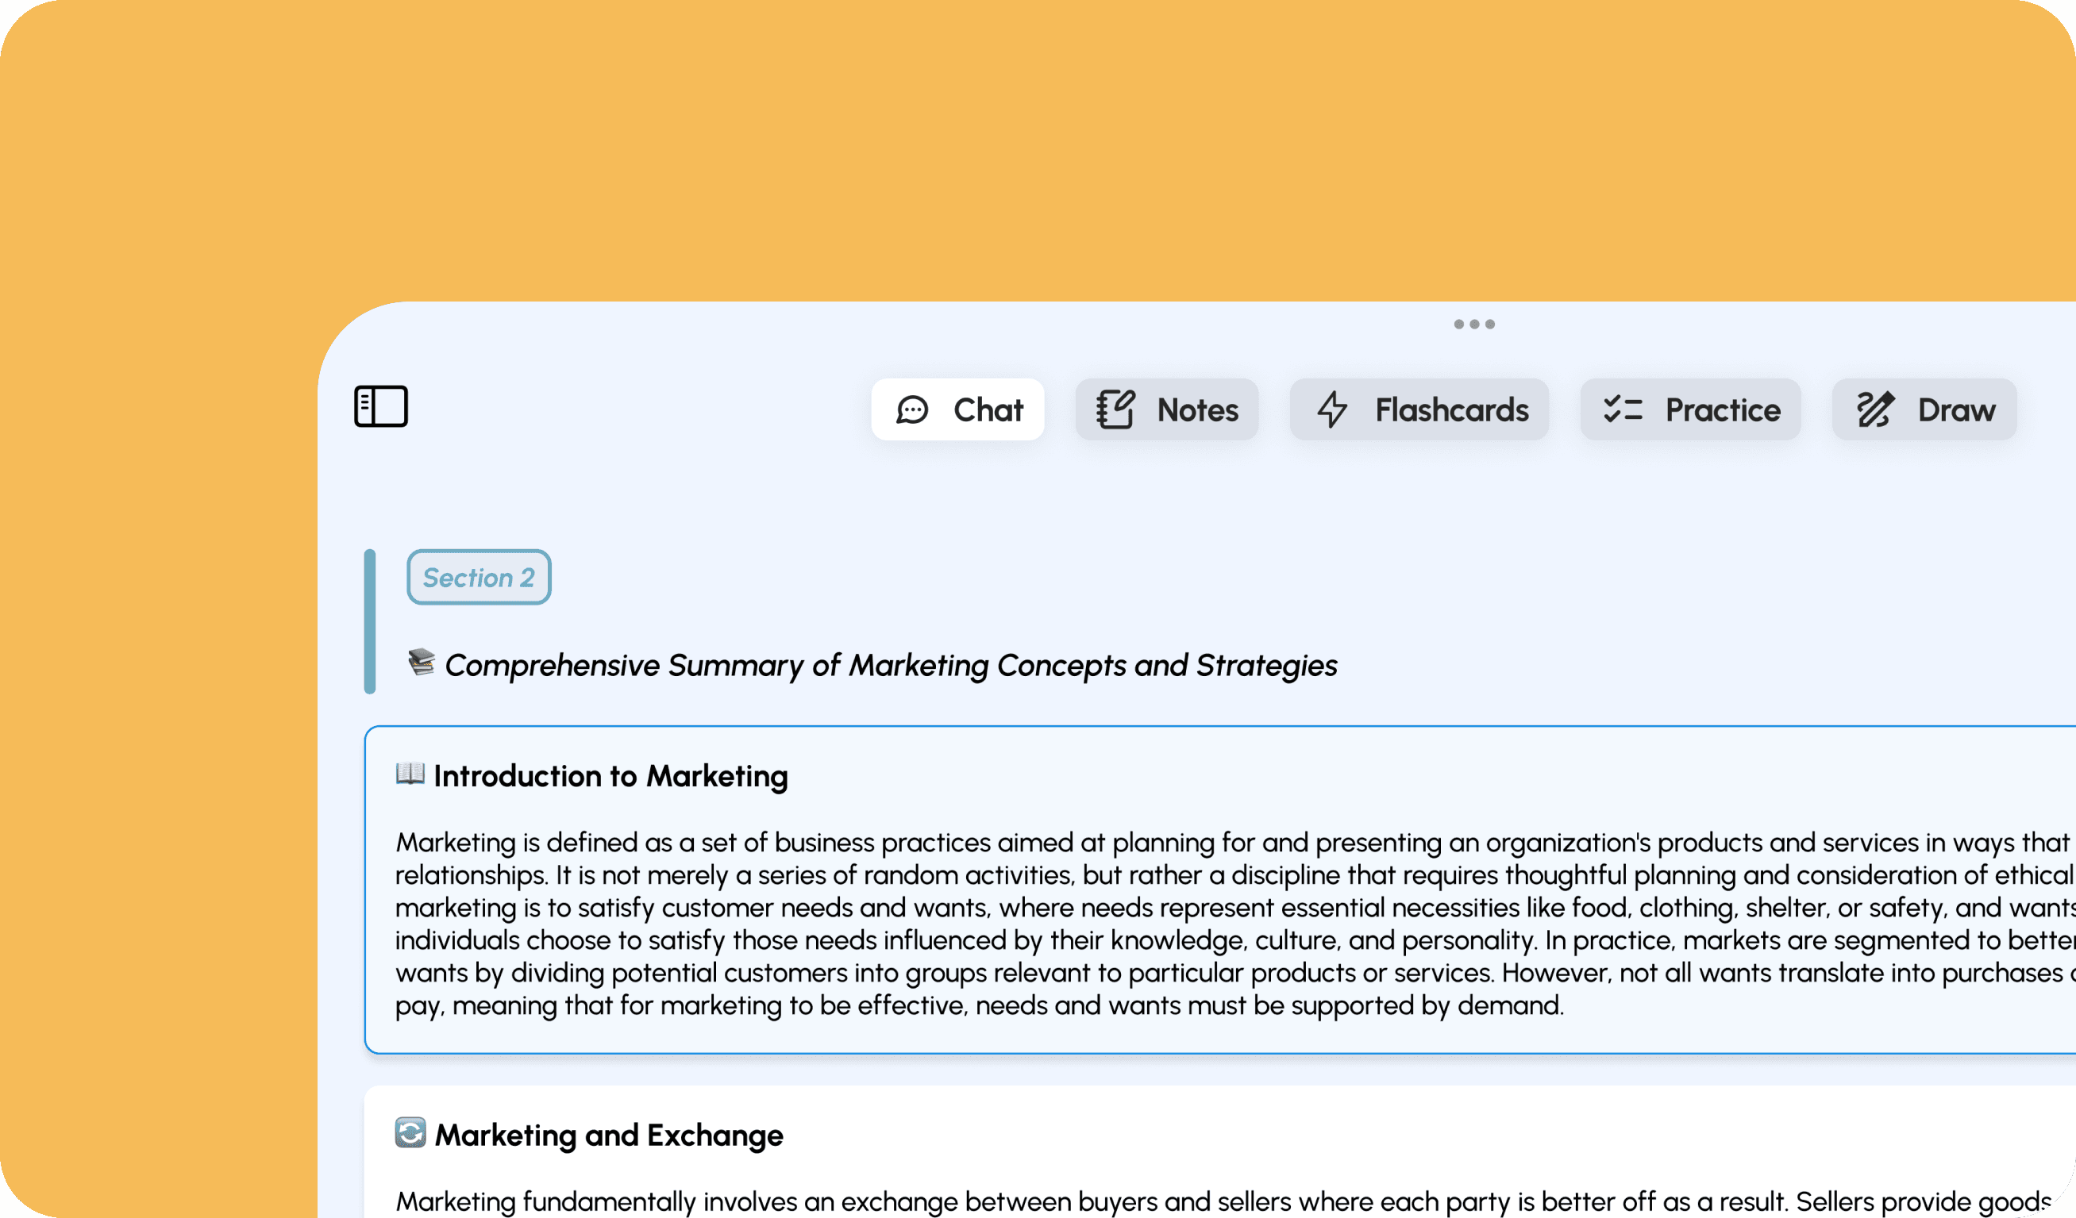The width and height of the screenshot is (2076, 1218).
Task: Click the open book emoji icon
Action: (410, 774)
